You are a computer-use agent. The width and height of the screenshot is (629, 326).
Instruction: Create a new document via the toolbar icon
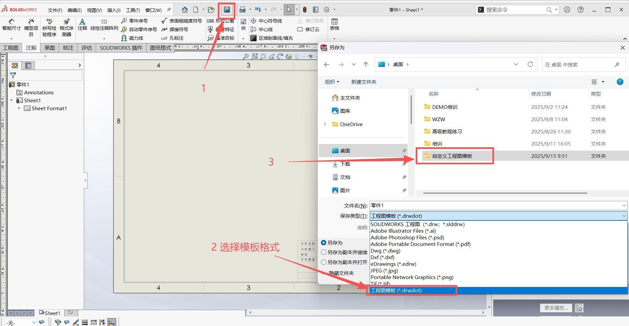coord(196,10)
